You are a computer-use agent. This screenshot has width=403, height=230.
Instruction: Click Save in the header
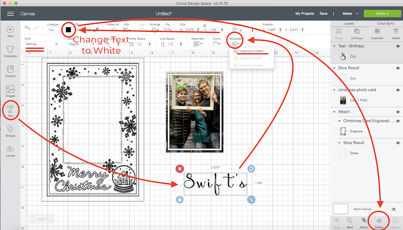tap(323, 14)
